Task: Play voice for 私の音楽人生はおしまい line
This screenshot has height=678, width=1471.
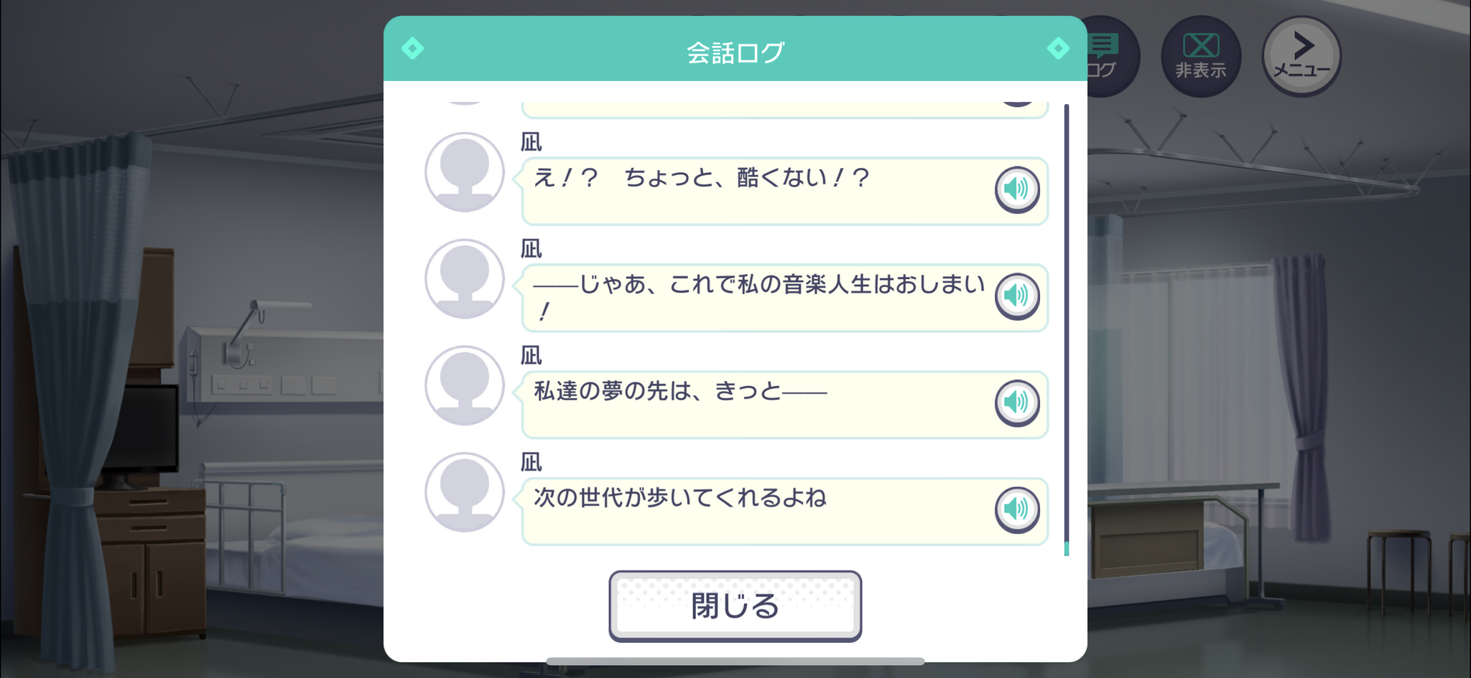Action: pos(1017,296)
